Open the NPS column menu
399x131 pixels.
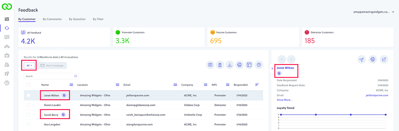pos(228,85)
